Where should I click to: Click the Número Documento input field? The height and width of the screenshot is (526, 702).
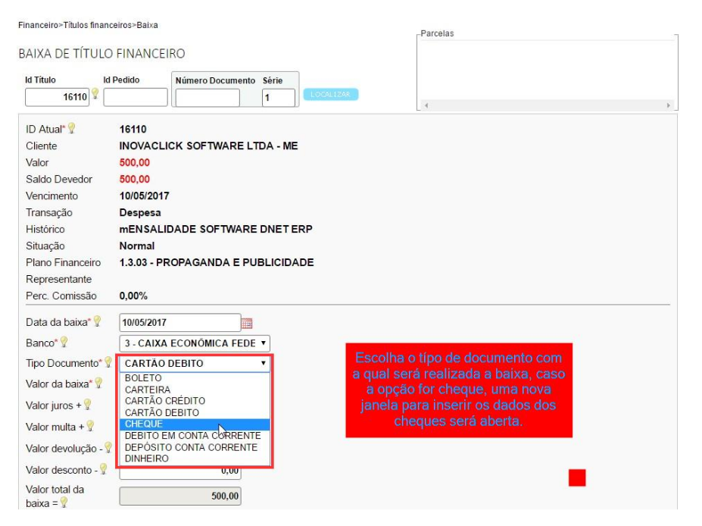click(x=207, y=98)
